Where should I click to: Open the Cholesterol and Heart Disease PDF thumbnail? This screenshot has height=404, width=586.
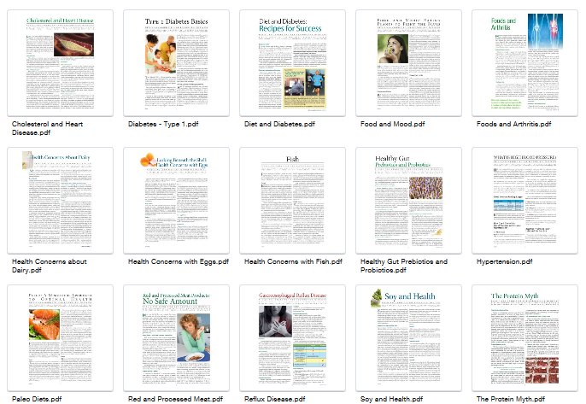pyautogui.click(x=60, y=63)
